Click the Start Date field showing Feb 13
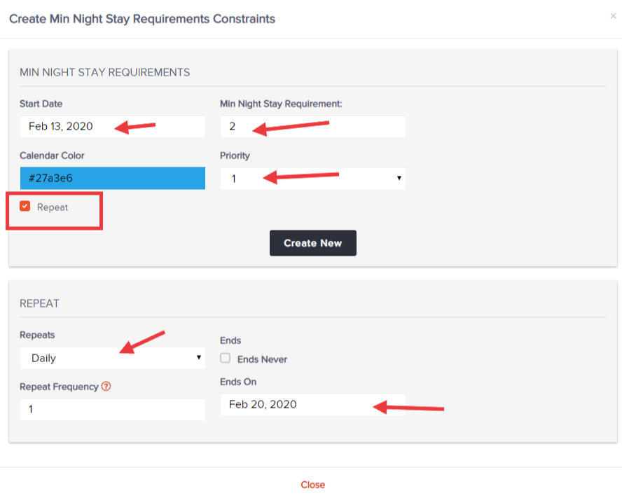Image resolution: width=622 pixels, height=498 pixels. [x=112, y=127]
